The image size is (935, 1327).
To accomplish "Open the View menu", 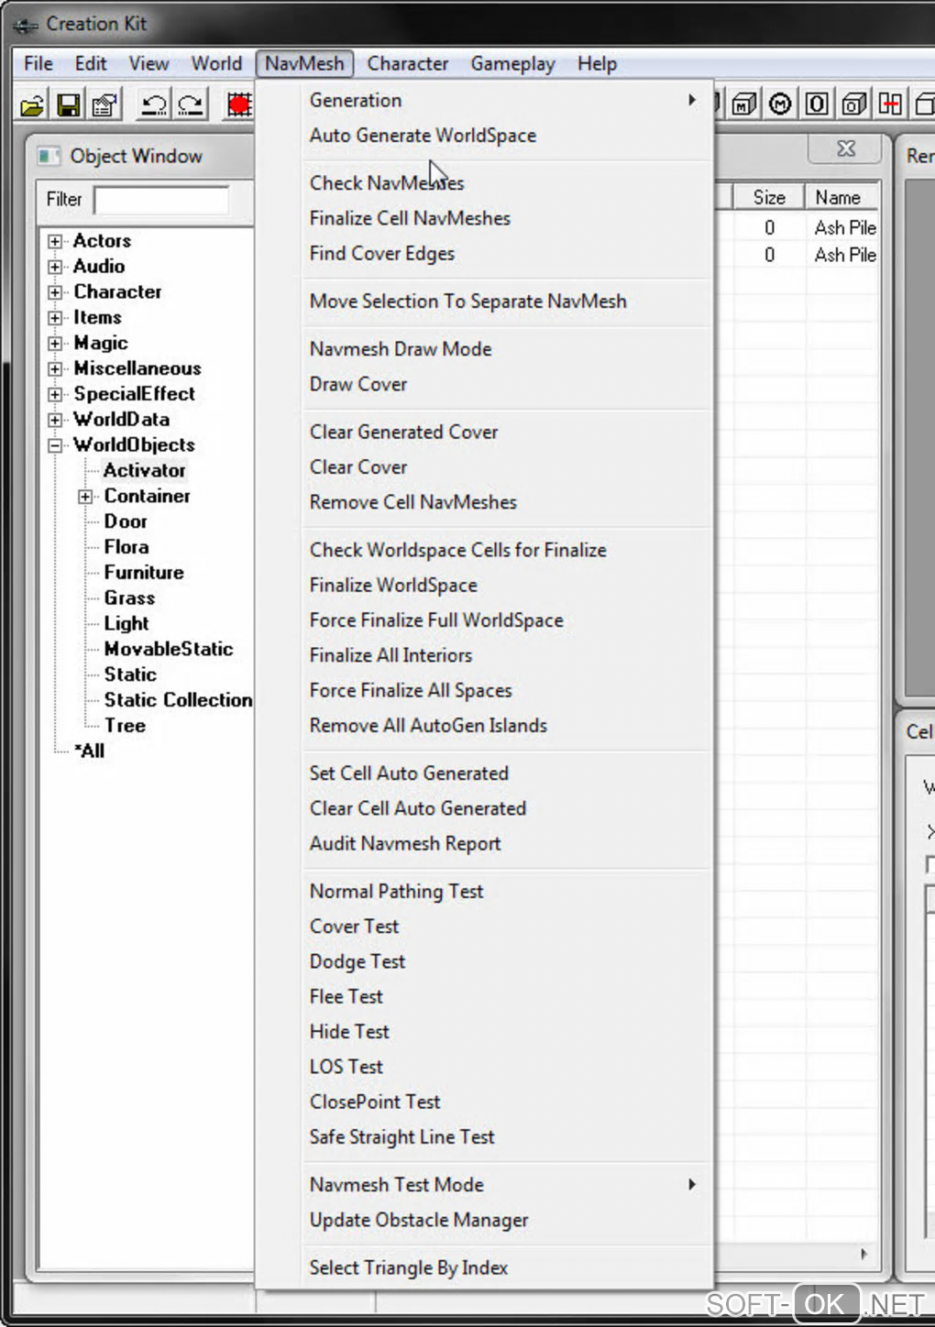I will pyautogui.click(x=148, y=63).
